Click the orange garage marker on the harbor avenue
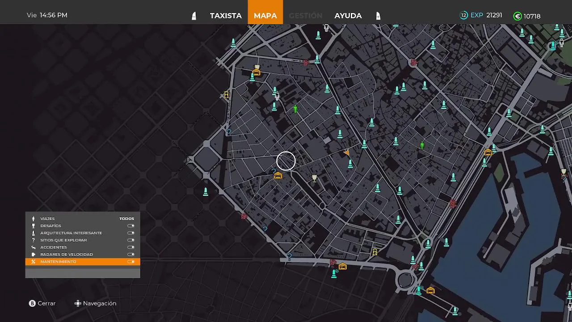The image size is (572, 322). [x=488, y=153]
